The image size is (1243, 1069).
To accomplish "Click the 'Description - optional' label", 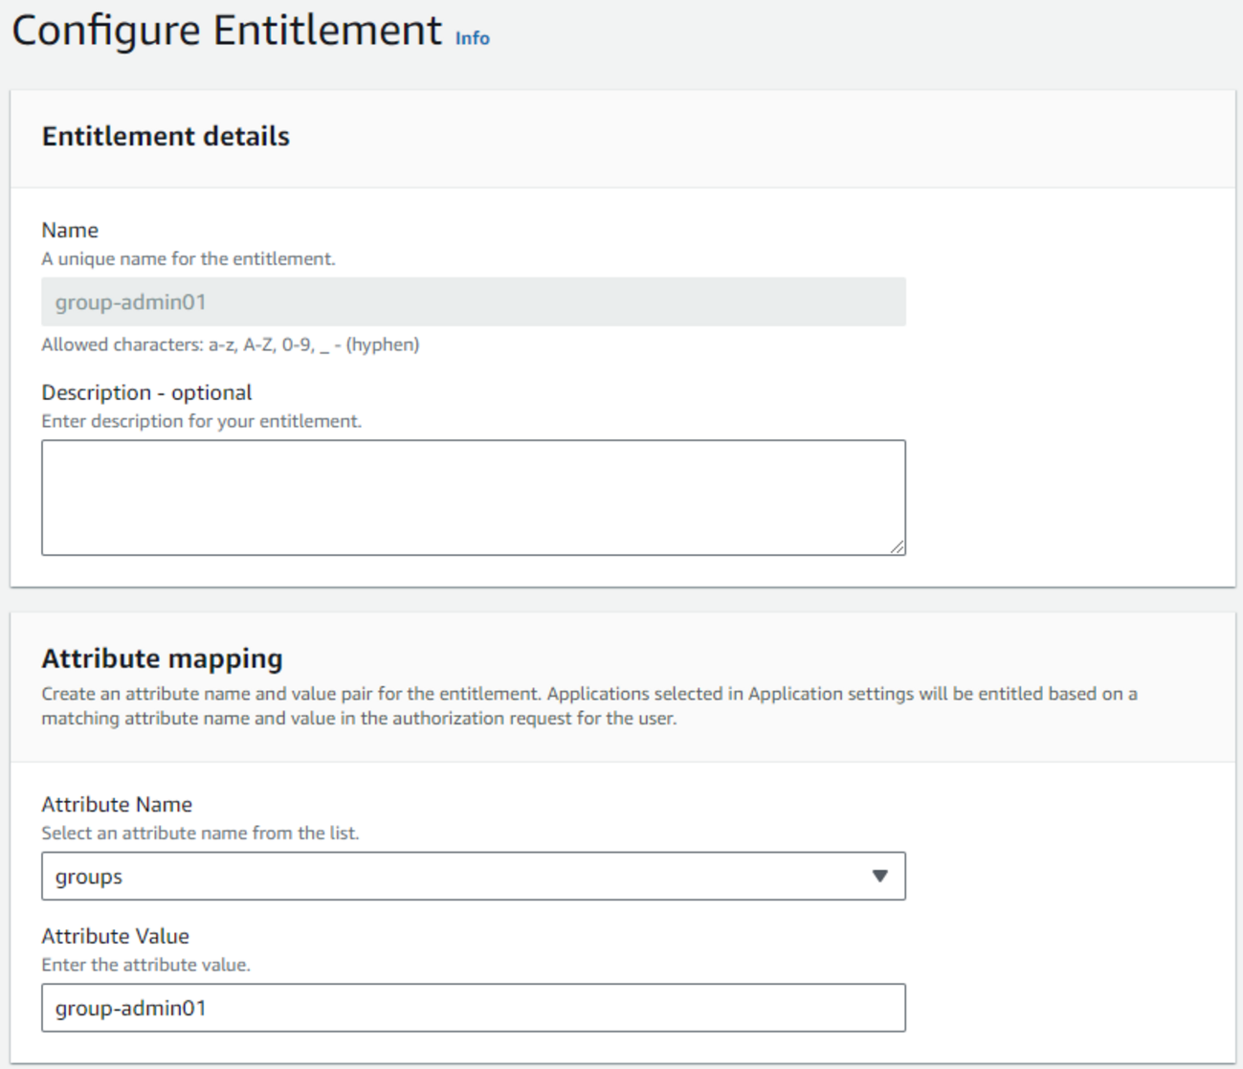I will tap(146, 392).
